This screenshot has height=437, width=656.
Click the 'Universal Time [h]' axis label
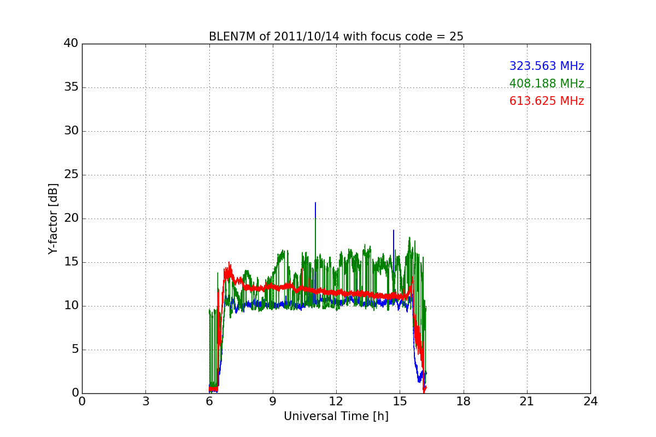336,416
